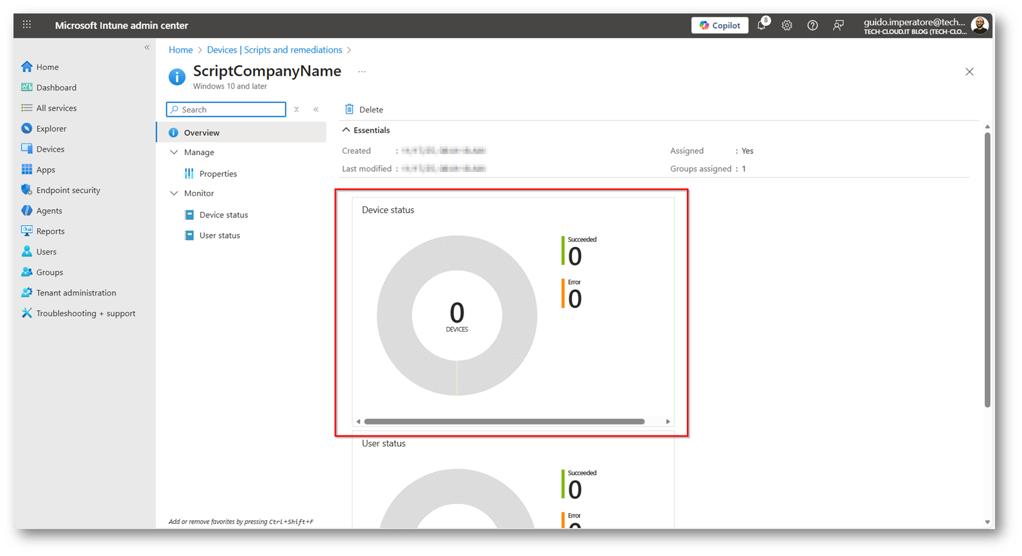This screenshot has width=1022, height=556.
Task: Go to Devices | Scripts and remediations breadcrumb
Action: pyautogui.click(x=274, y=50)
